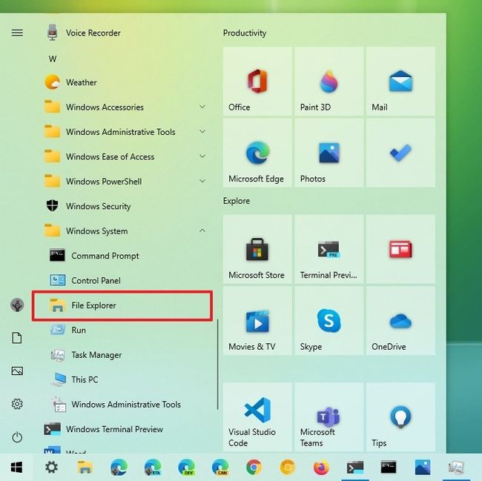Expand the Windows PowerShell folder

click(x=123, y=182)
